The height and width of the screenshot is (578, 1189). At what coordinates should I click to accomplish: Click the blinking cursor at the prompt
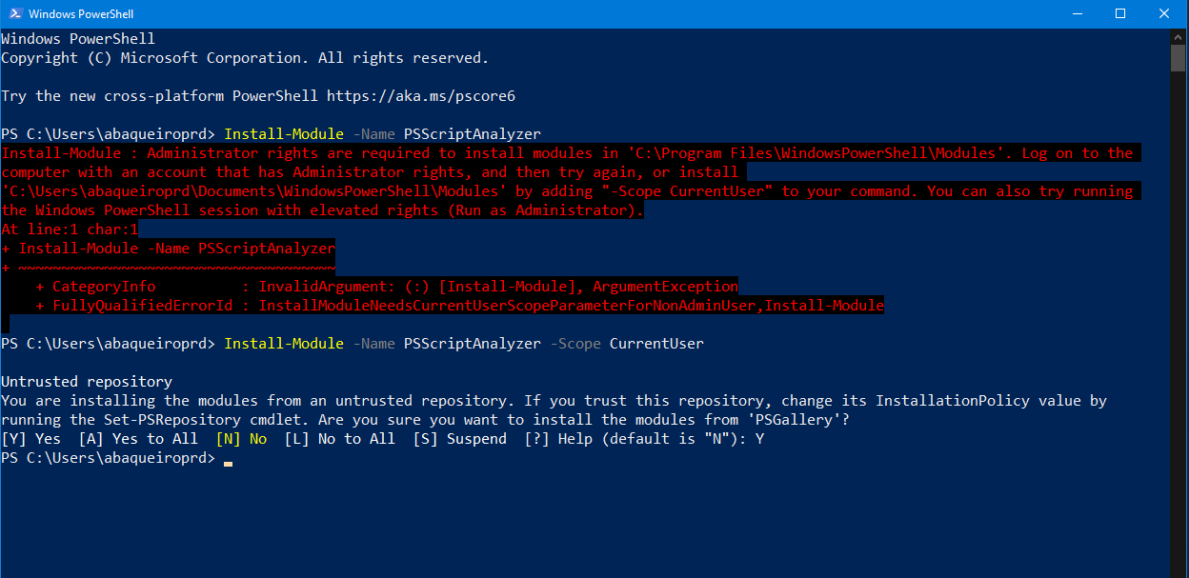228,462
